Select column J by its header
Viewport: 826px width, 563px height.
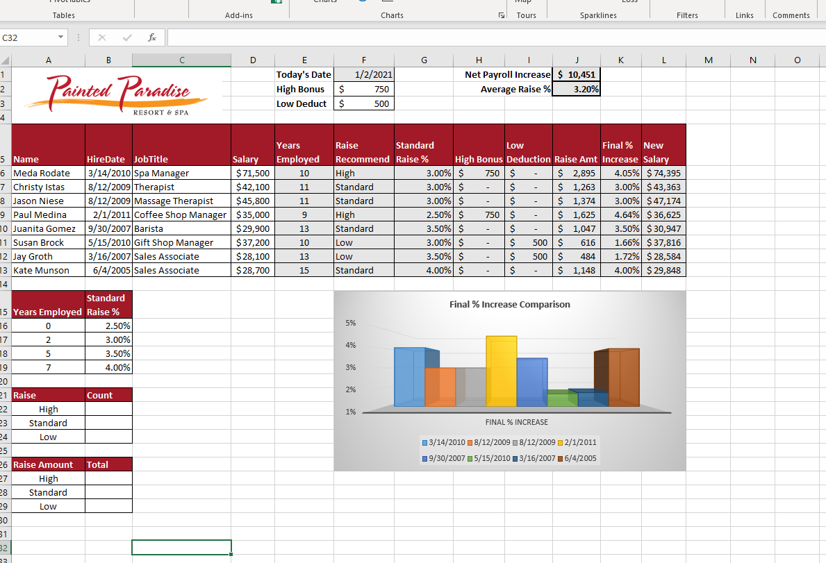pyautogui.click(x=576, y=61)
